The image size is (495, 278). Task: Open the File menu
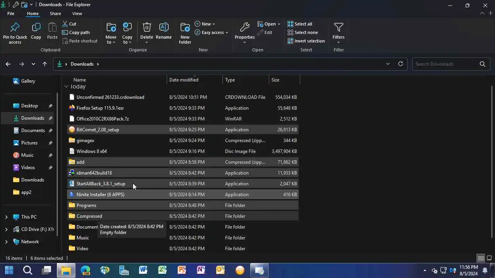point(11,14)
